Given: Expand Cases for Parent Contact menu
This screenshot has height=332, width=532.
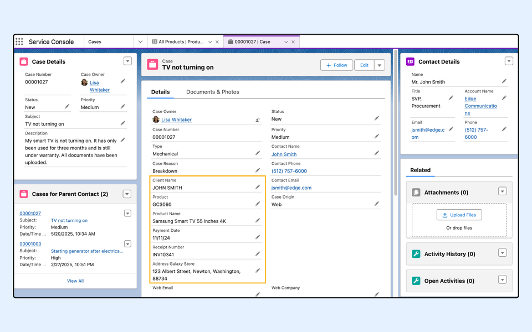Looking at the screenshot, I should point(127,194).
